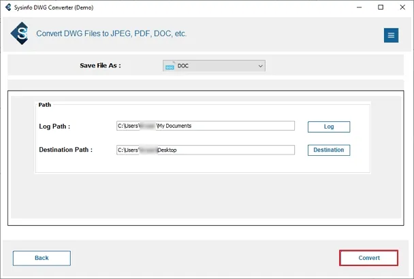Focus the Log Path input field
This screenshot has width=414, height=279.
point(206,126)
